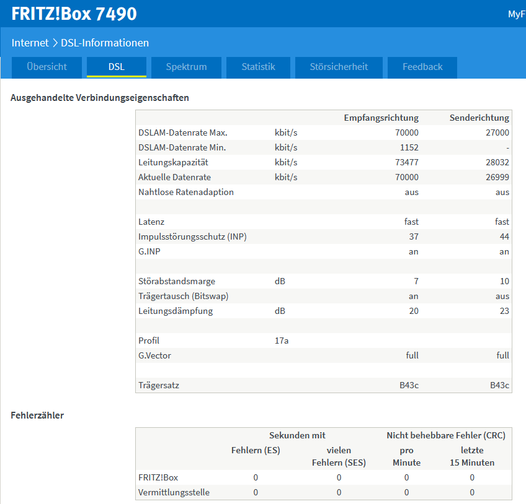The image size is (526, 504).
Task: Select the Leitungskapazität value 73477
Action: click(406, 162)
